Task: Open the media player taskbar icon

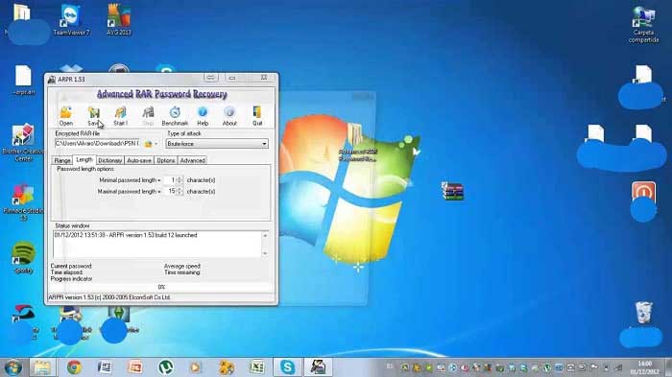Action: [x=195, y=367]
